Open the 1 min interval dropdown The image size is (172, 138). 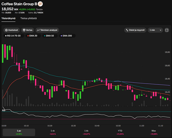[x=155, y=30]
